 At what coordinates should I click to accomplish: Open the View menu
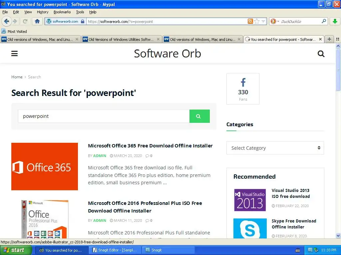pyautogui.click(x=28, y=12)
